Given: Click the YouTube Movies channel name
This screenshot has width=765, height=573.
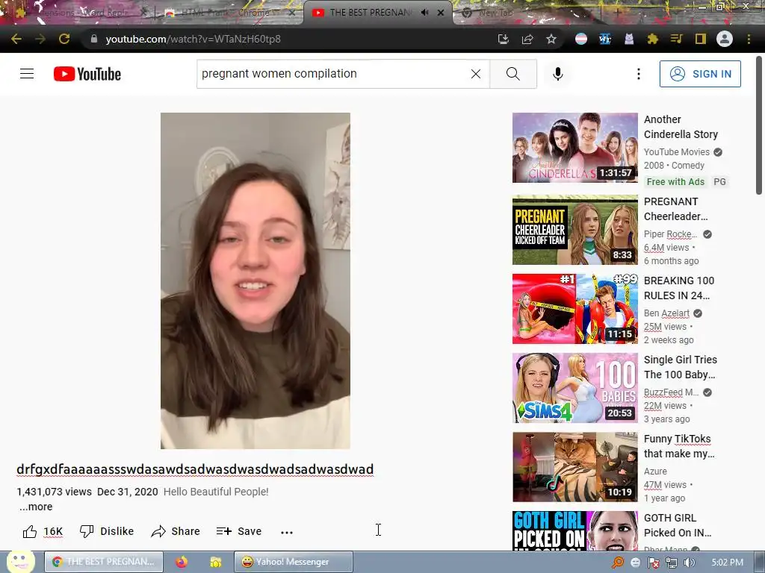Looking at the screenshot, I should (677, 152).
